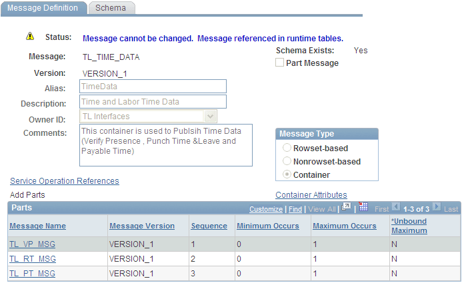Switch to the Schema tab
This screenshot has width=466, height=285.
click(x=111, y=8)
